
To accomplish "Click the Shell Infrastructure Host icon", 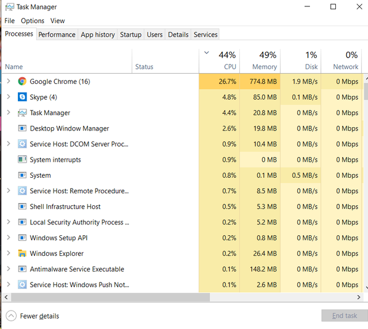I will coord(22,206).
